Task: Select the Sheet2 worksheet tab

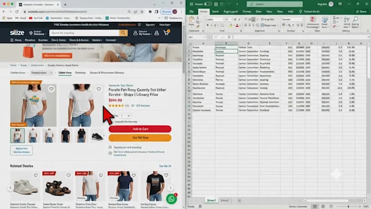Action: [225, 200]
